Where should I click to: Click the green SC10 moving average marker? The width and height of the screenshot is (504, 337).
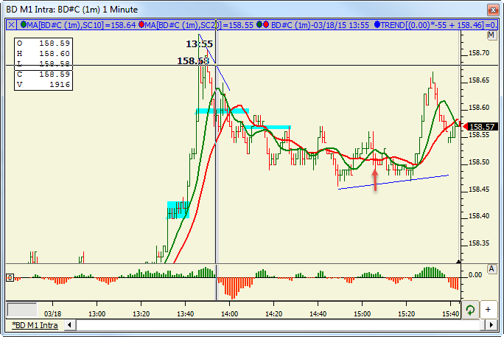[23, 24]
